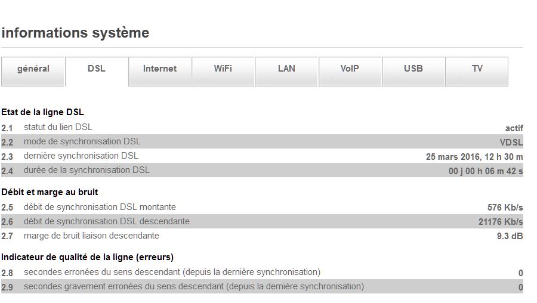Go to the LAN tab

[286, 69]
